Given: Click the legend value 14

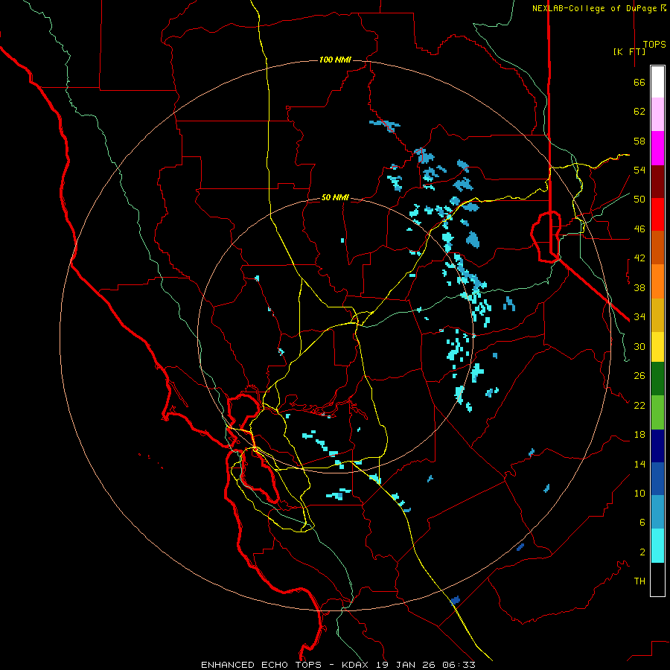Looking at the screenshot, I should (639, 464).
